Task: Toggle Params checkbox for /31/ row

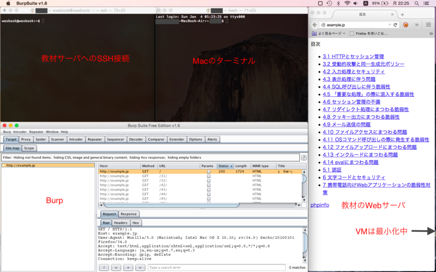Action: click(209, 176)
